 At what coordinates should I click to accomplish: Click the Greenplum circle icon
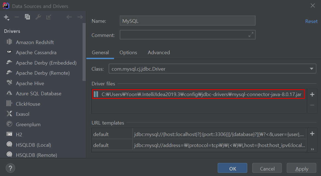(x=9, y=124)
